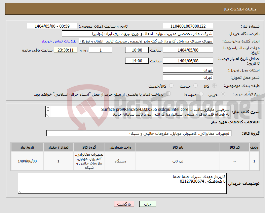Viewport: 265px width, 213px height.
Task: Click the تاریخ نیاز column header
Action: 27,147
